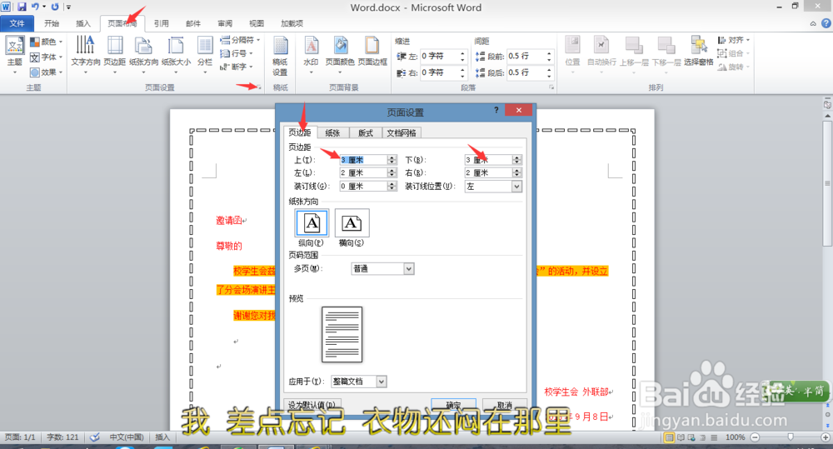Open the File (文件) tab
The width and height of the screenshot is (833, 449).
(17, 23)
